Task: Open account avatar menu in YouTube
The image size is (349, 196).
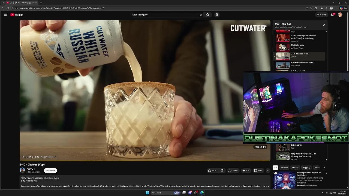Action: [340, 15]
